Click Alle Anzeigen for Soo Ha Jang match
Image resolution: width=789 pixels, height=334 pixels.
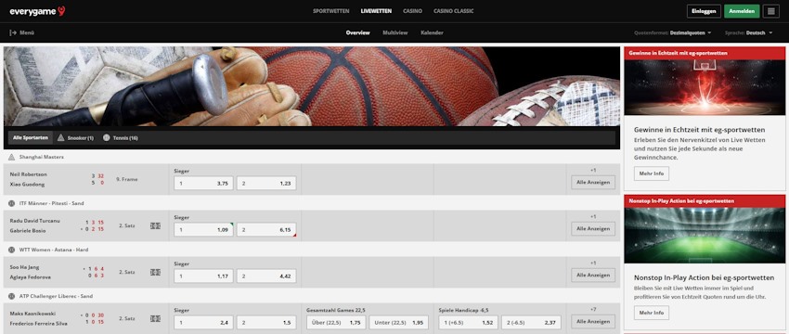click(x=593, y=276)
